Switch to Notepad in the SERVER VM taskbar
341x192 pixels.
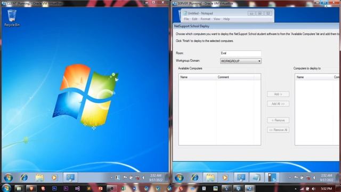[x=256, y=178]
